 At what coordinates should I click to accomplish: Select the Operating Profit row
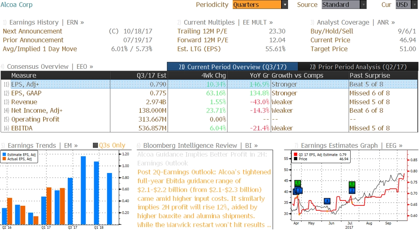(209, 119)
